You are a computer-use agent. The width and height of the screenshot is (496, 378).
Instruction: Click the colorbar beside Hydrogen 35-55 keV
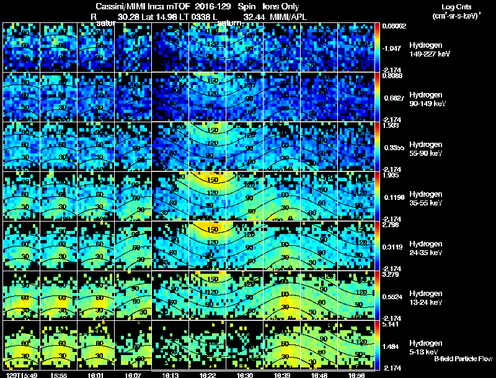point(377,196)
